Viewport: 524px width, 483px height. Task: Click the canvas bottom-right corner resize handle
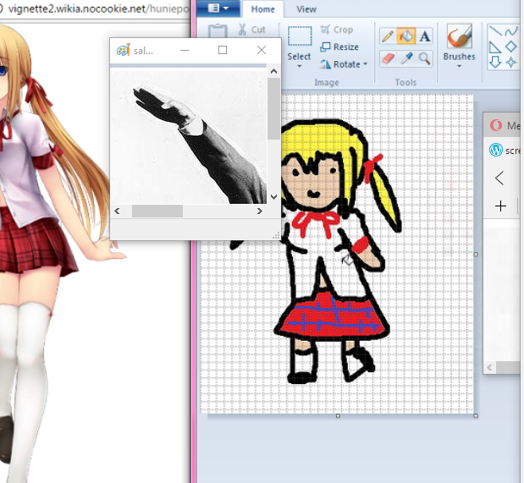[476, 416]
